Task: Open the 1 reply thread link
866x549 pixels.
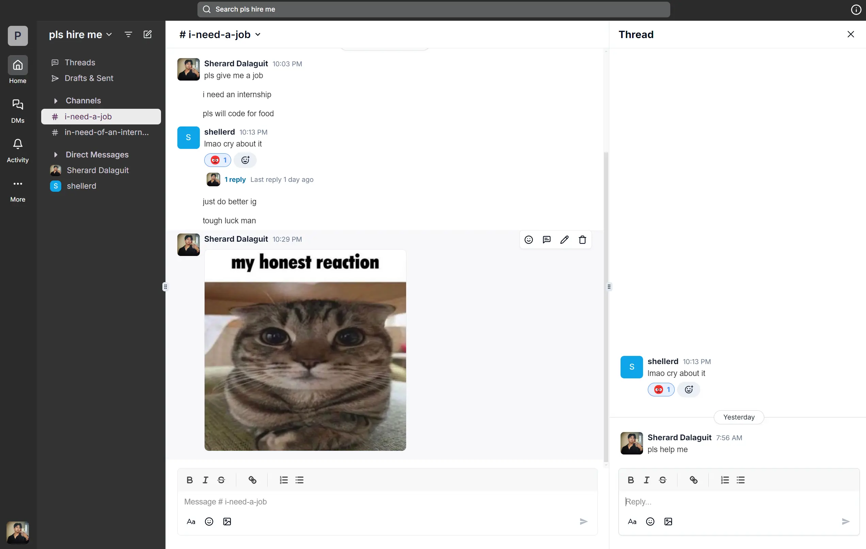Action: (x=235, y=179)
